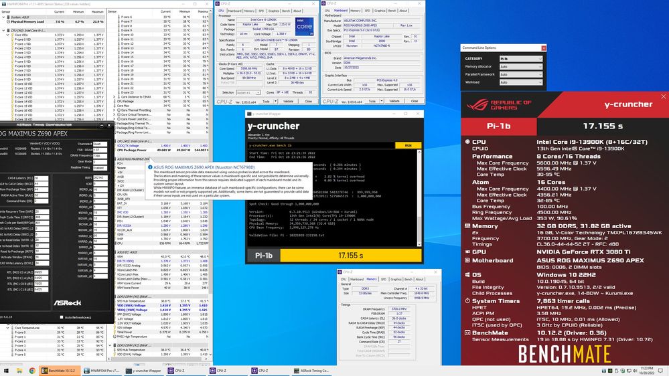Open Memory tab in CPU-Z CPU window

[250, 11]
